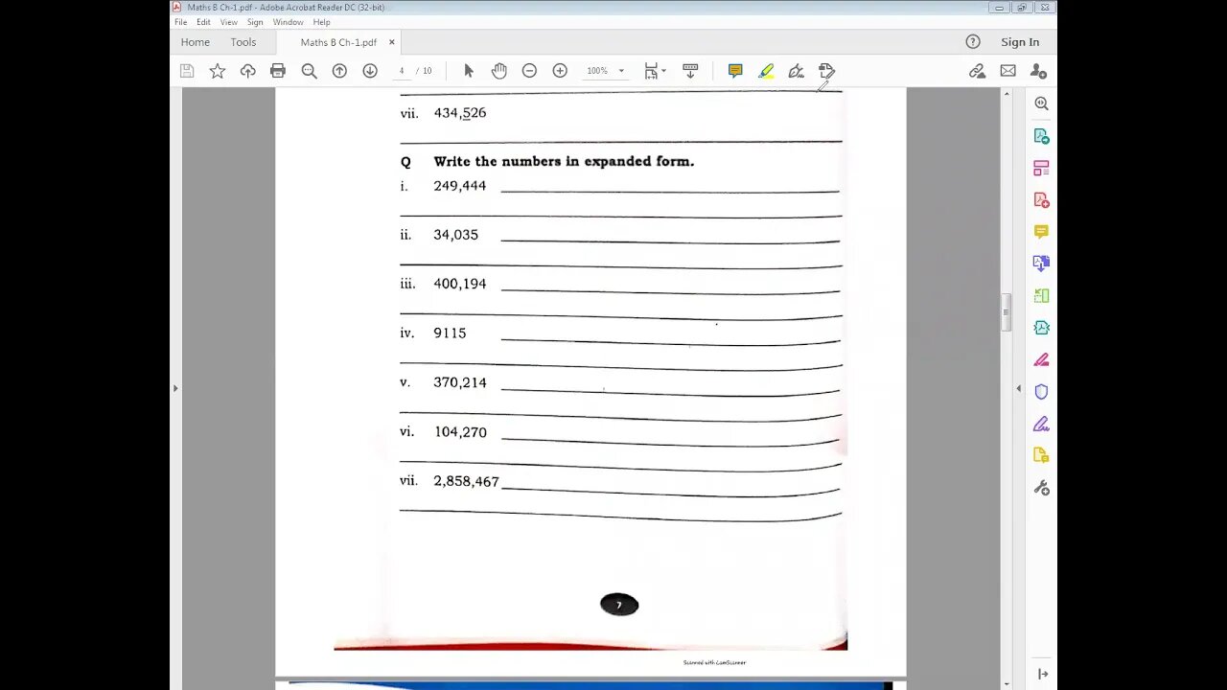Click the number 249,444 in the document
1227x690 pixels.
click(x=459, y=186)
